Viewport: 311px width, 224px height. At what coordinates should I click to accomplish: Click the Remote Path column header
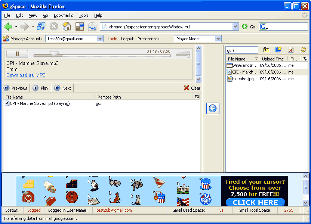pos(144,97)
